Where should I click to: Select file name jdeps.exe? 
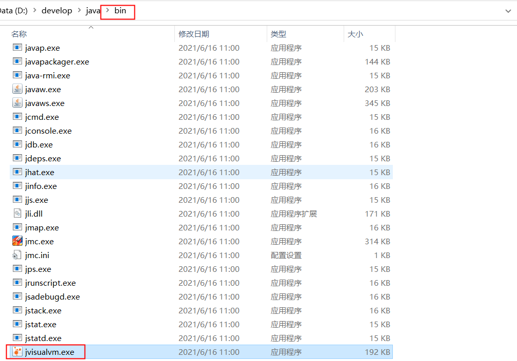pos(43,159)
